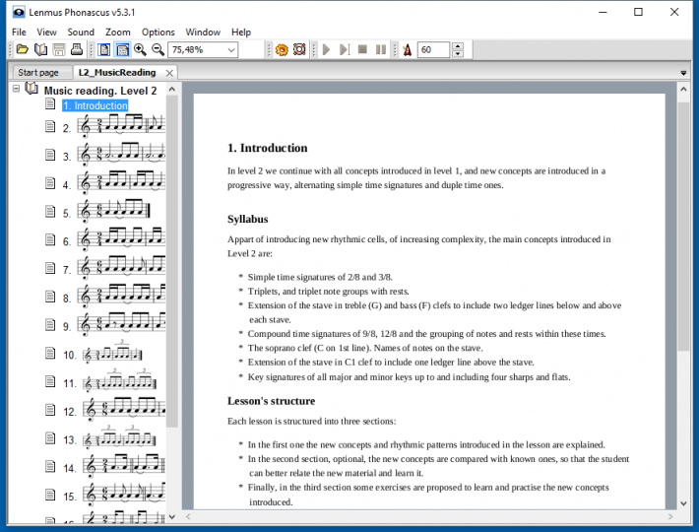Viewport: 699px width, 532px height.
Task: Click the document vertical scrollbar thumb
Action: pos(683,227)
